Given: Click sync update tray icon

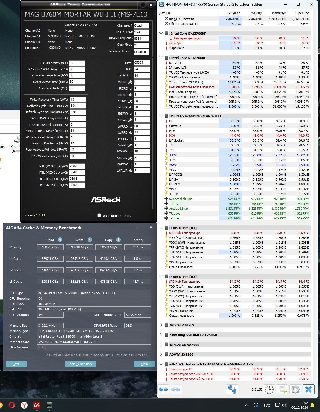Looking at the screenshot, I should (x=256, y=405).
